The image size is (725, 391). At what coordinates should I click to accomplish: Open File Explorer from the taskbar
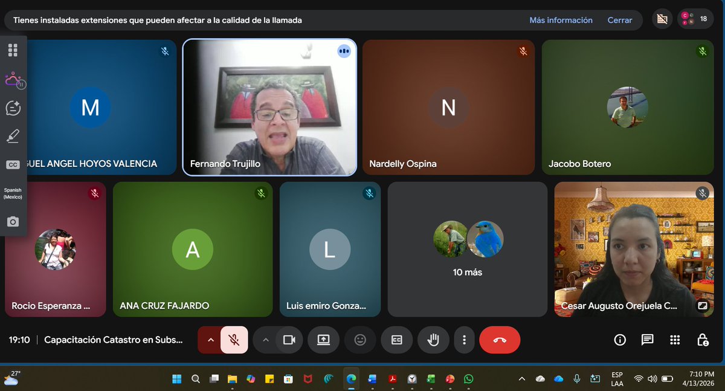[x=232, y=379]
